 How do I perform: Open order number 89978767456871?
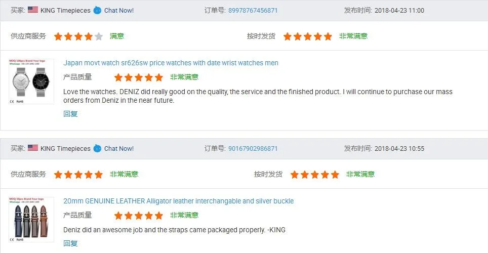[x=253, y=10]
